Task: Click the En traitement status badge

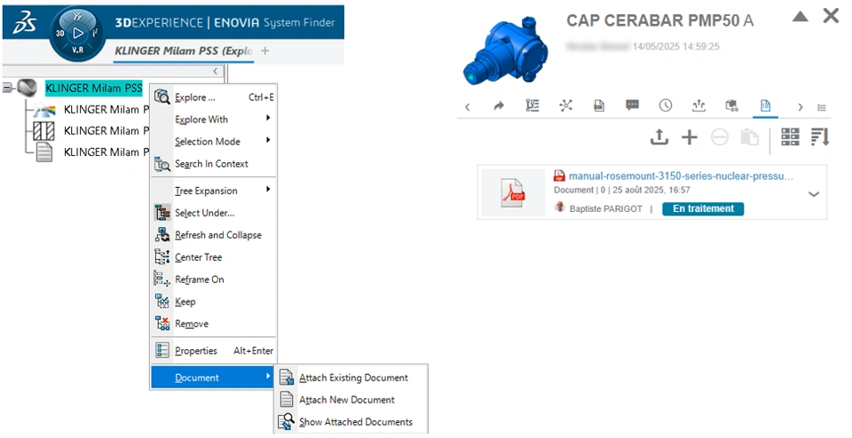Action: pos(703,208)
